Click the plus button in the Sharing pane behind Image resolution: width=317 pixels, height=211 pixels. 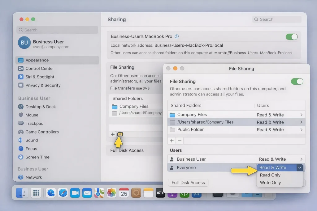(113, 134)
